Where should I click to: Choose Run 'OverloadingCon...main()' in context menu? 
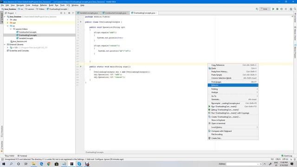pos(233,107)
